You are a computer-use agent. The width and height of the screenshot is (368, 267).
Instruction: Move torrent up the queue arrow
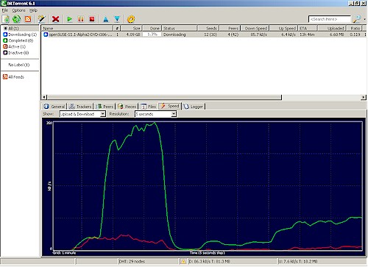[106, 19]
